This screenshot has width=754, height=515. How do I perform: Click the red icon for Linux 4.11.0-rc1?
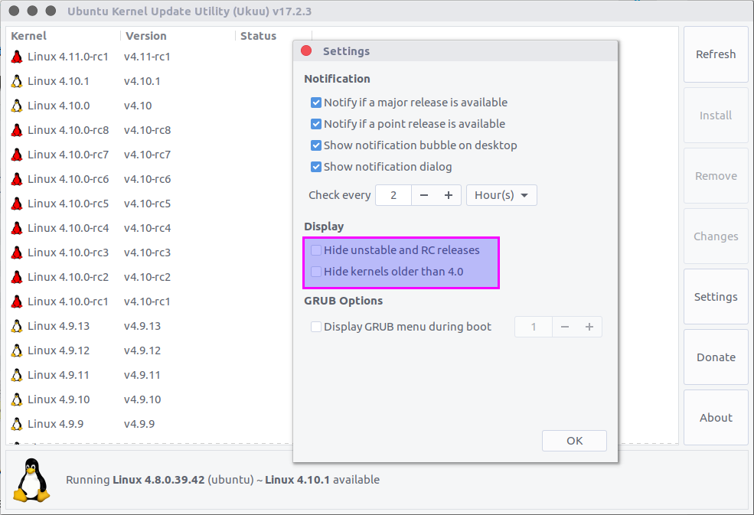pyautogui.click(x=17, y=57)
